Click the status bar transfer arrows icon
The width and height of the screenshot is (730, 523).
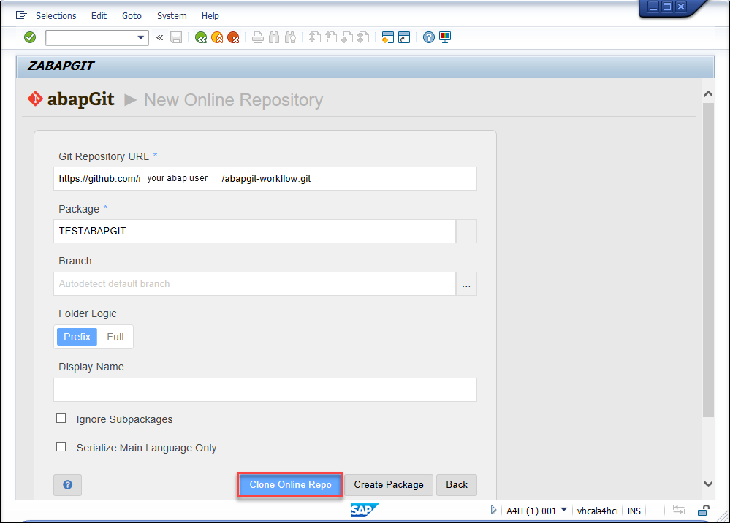click(679, 511)
